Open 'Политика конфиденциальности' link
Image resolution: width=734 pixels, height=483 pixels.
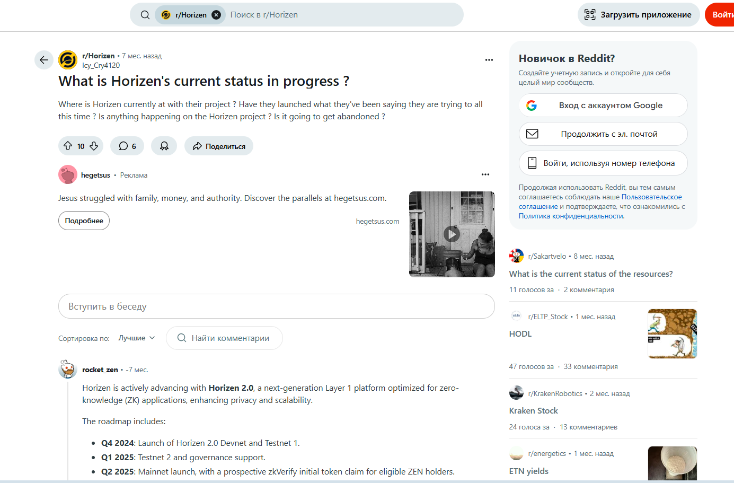click(571, 216)
